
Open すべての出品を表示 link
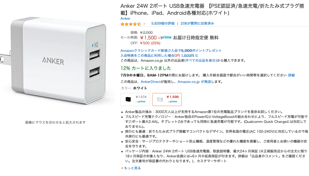201,60
